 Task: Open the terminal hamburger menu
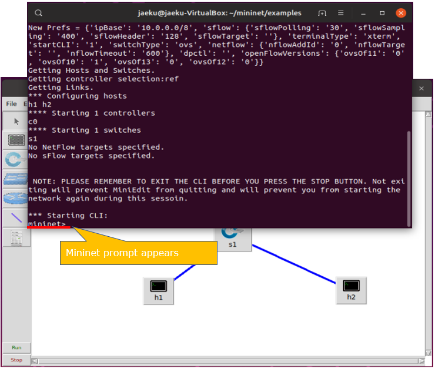342,12
